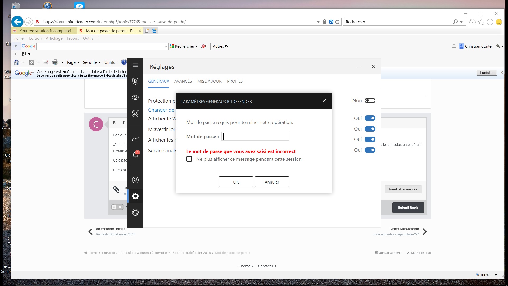Screen dimensions: 508x286
Task: Switch to the AVANCÉS tab
Action: coord(183,81)
